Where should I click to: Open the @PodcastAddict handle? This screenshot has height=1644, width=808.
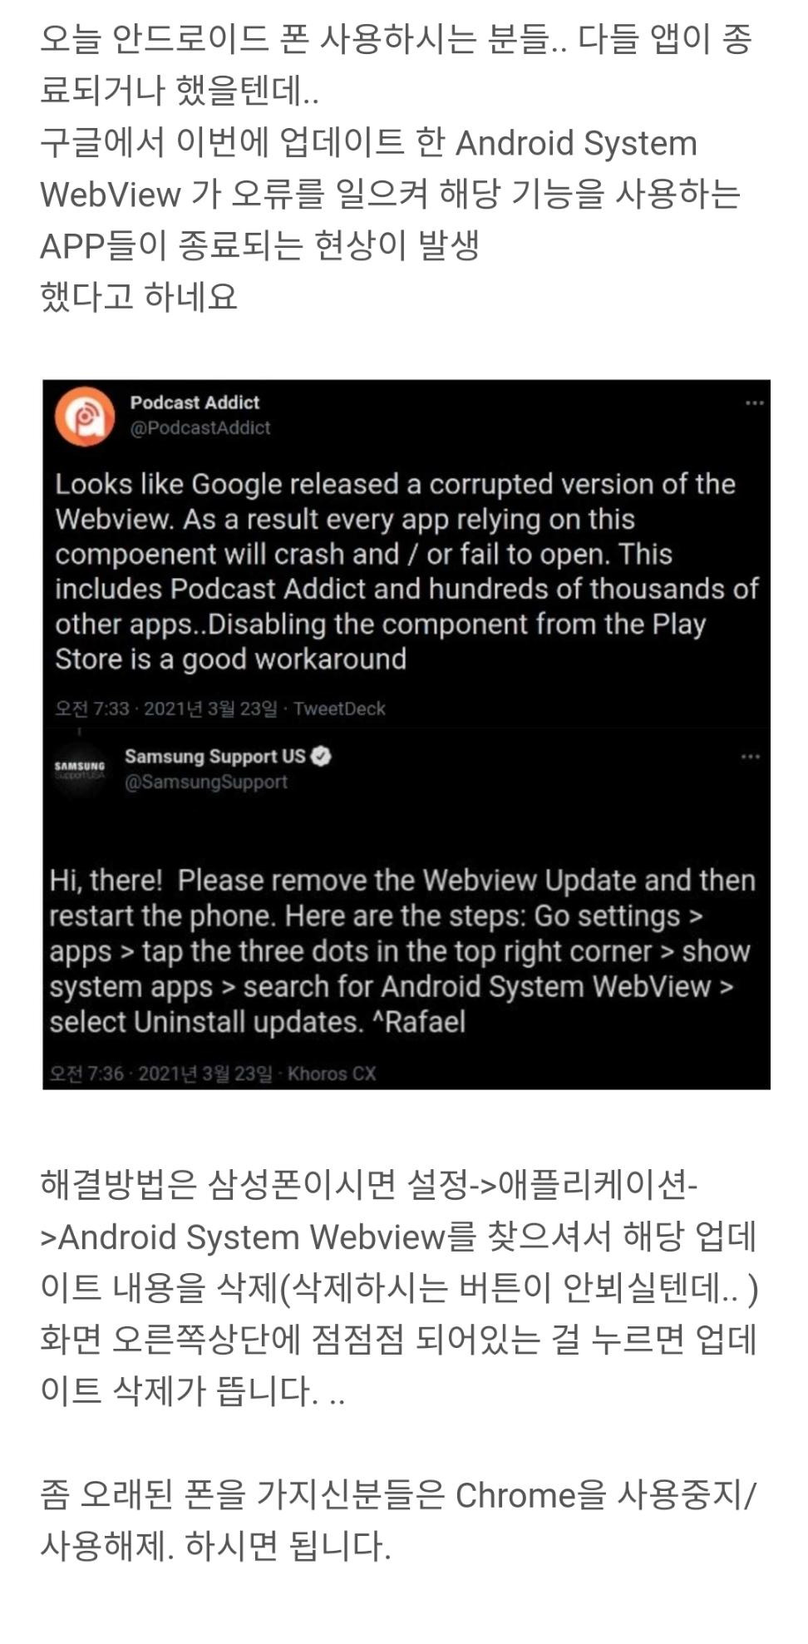[x=200, y=427]
